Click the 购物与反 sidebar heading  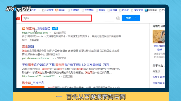pos(159,26)
